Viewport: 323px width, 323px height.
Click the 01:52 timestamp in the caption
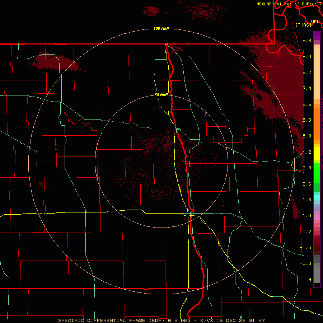click(257, 320)
